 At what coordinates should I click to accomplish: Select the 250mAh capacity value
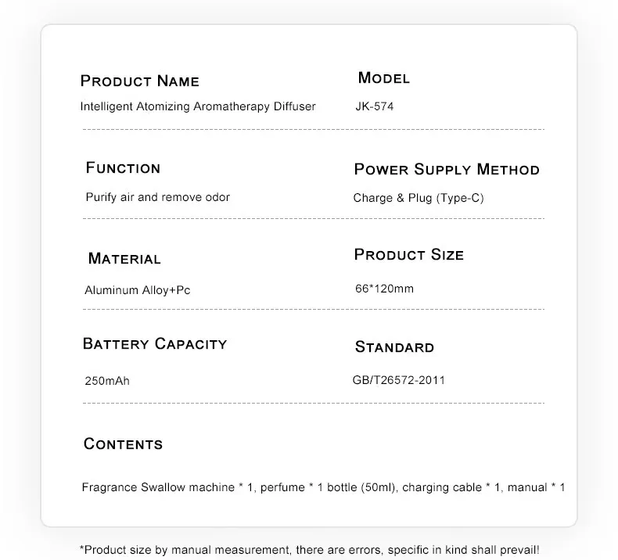click(107, 382)
